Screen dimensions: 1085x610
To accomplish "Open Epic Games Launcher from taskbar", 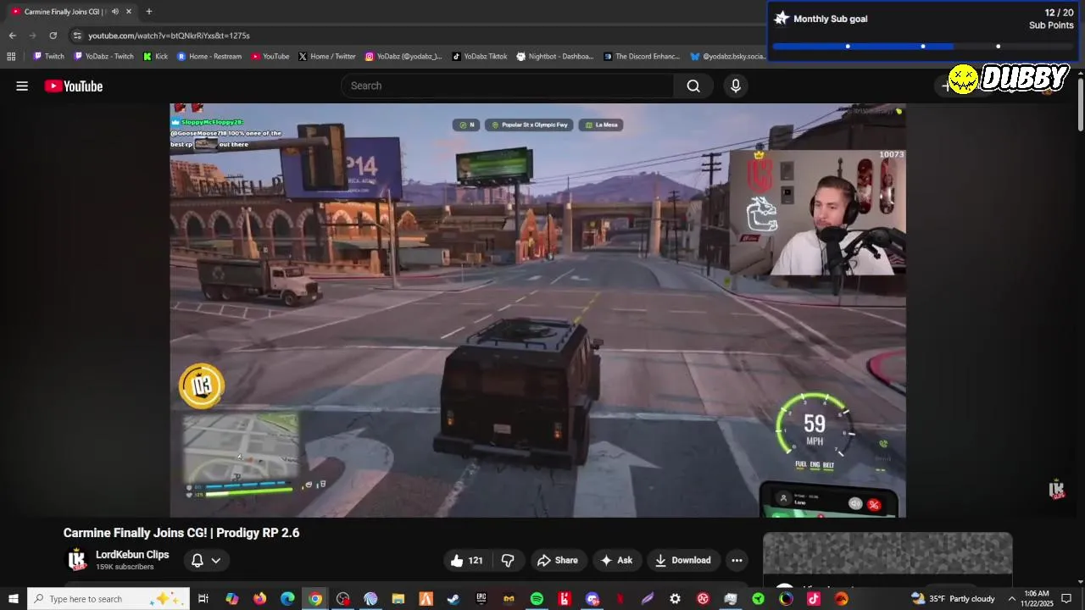I will pos(481,599).
